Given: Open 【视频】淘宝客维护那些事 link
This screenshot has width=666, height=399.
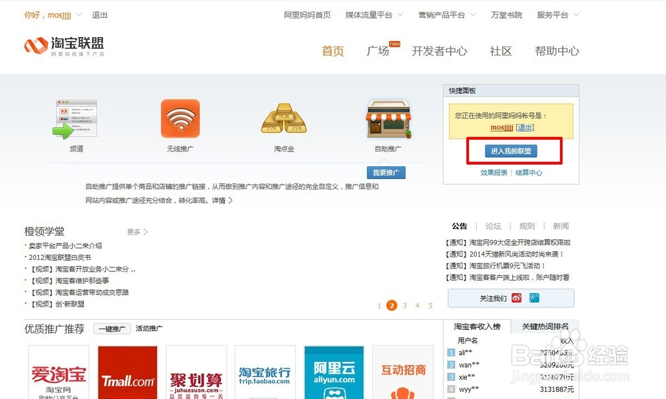Looking at the screenshot, I should (x=69, y=281).
